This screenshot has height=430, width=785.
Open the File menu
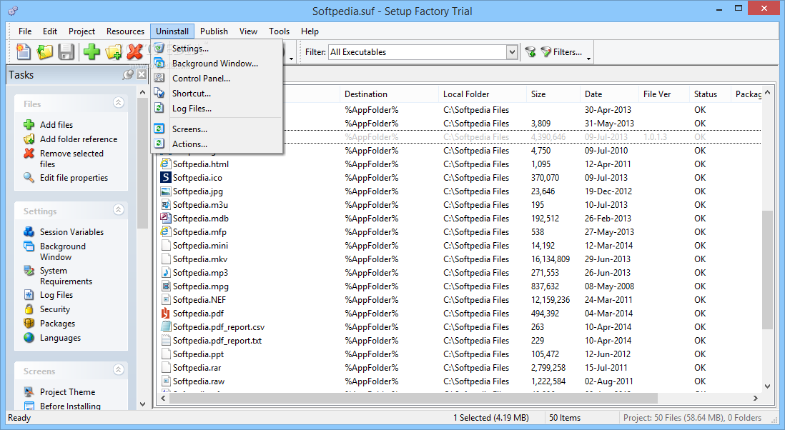[x=25, y=31]
